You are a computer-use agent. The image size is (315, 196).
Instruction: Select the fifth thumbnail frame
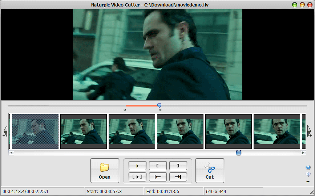(x=229, y=132)
